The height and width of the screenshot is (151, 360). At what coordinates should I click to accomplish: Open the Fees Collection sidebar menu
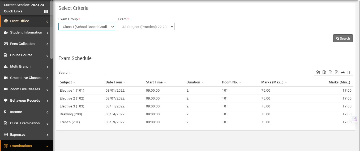pyautogui.click(x=22, y=44)
